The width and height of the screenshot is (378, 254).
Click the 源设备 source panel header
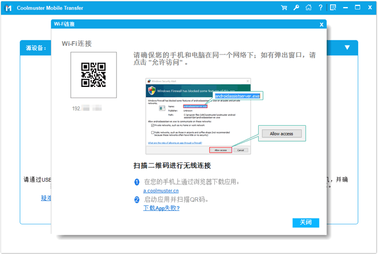pyautogui.click(x=36, y=48)
